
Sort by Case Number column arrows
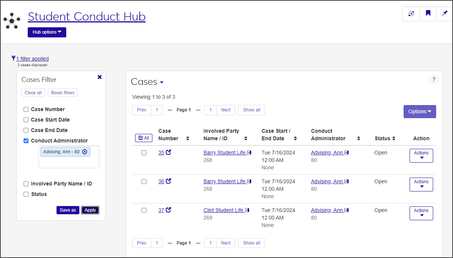point(188,138)
